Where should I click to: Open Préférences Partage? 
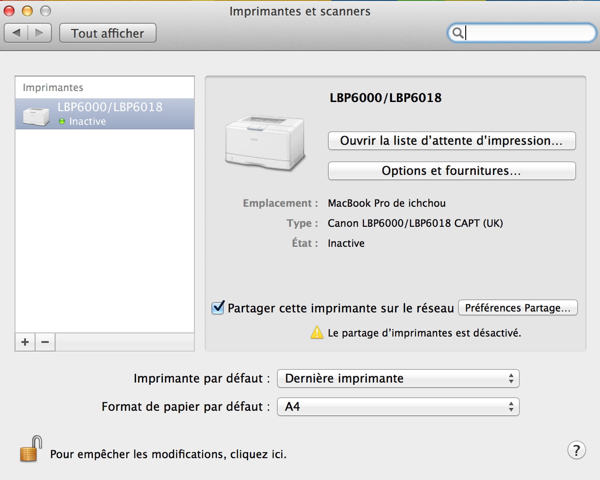tap(518, 308)
